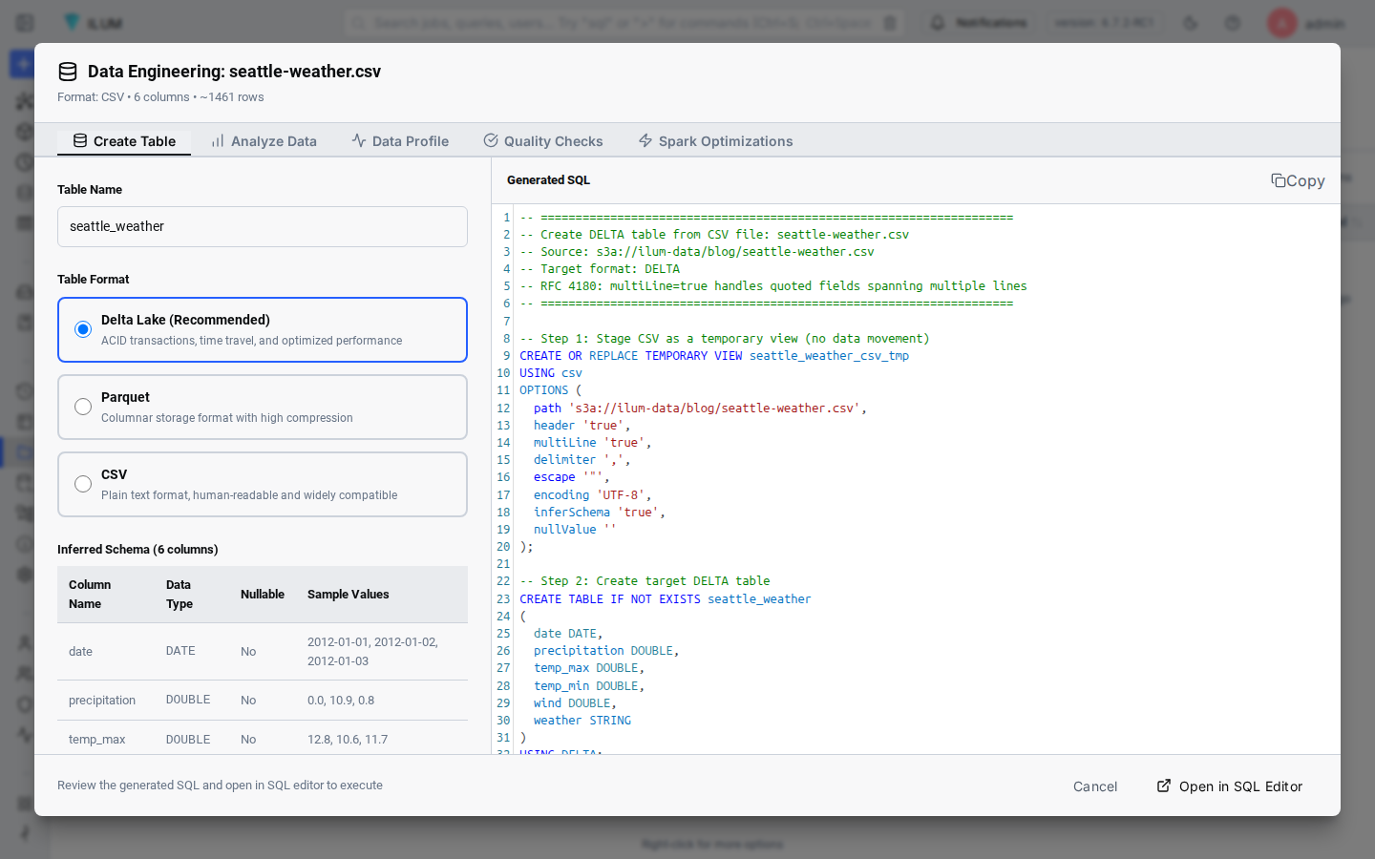Switch to the Create Table tab
This screenshot has height=859, width=1375.
tap(124, 141)
